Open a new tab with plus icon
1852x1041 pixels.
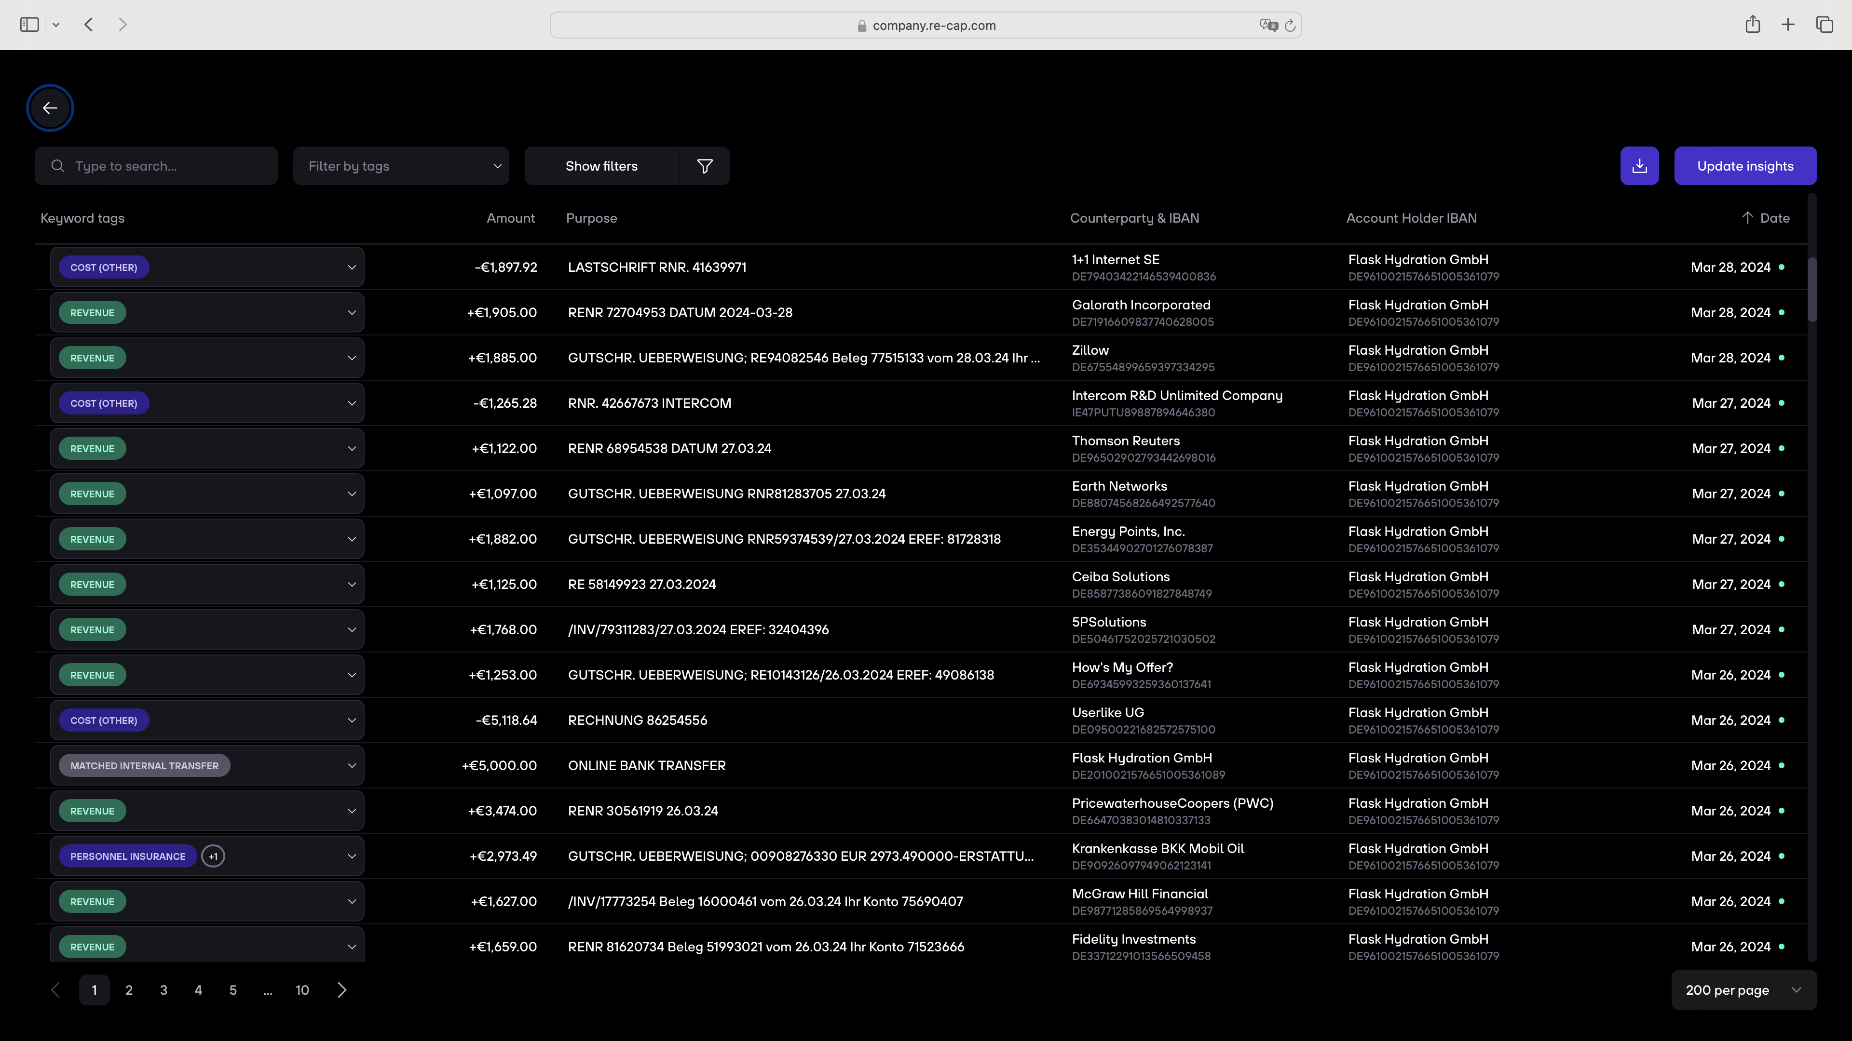point(1788,25)
